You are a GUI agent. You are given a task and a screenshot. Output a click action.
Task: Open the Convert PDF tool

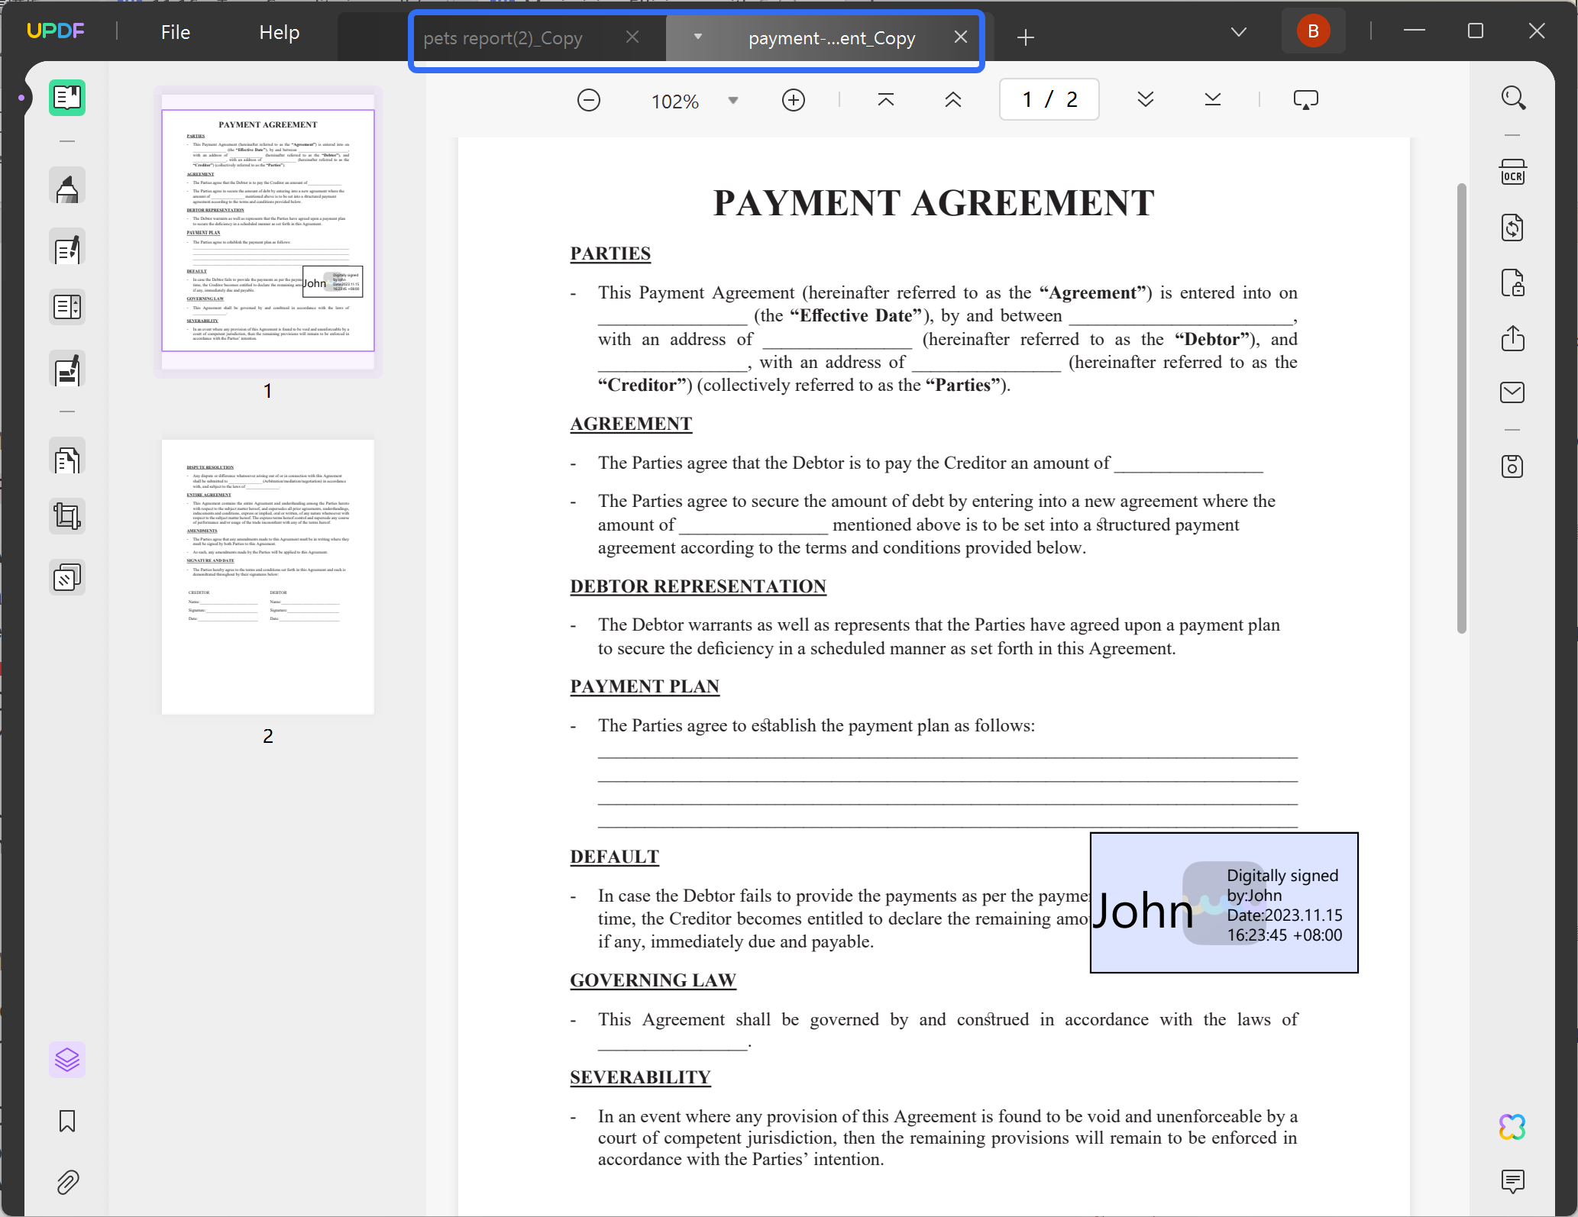[1513, 227]
